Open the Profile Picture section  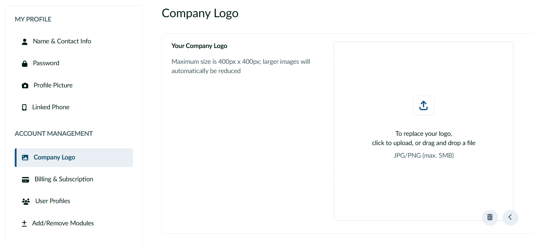(53, 85)
